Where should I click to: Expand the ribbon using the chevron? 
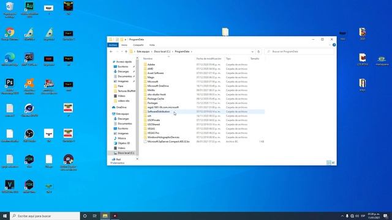coord(330,45)
